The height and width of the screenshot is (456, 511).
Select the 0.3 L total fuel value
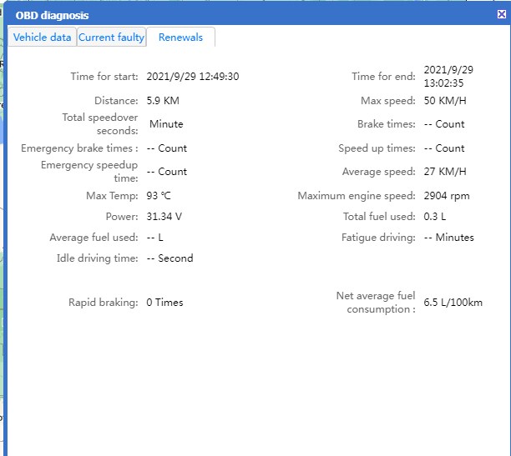(435, 217)
